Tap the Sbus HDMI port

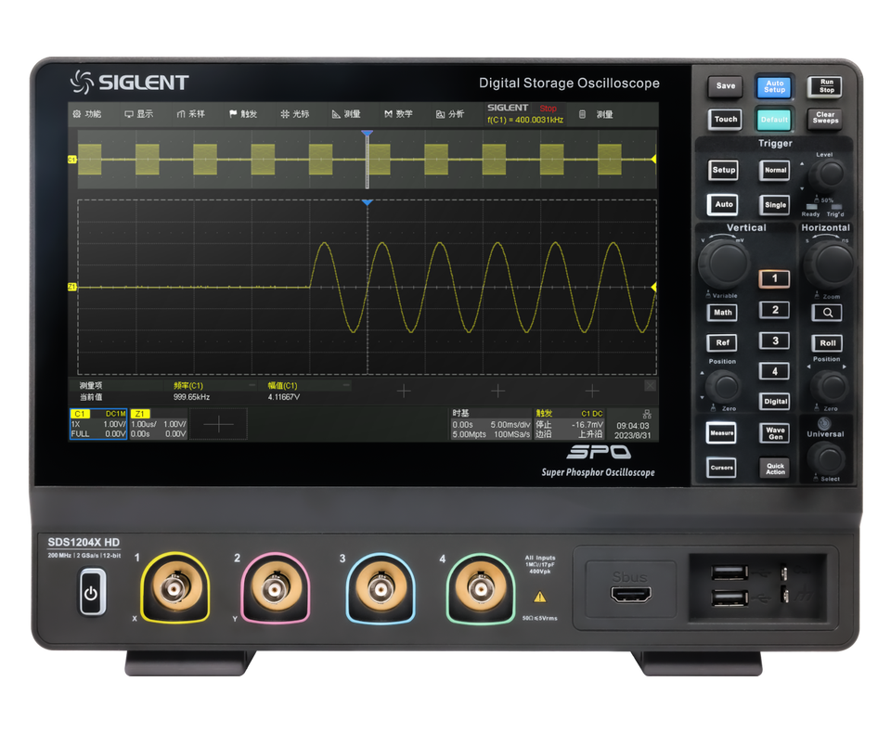click(x=631, y=595)
